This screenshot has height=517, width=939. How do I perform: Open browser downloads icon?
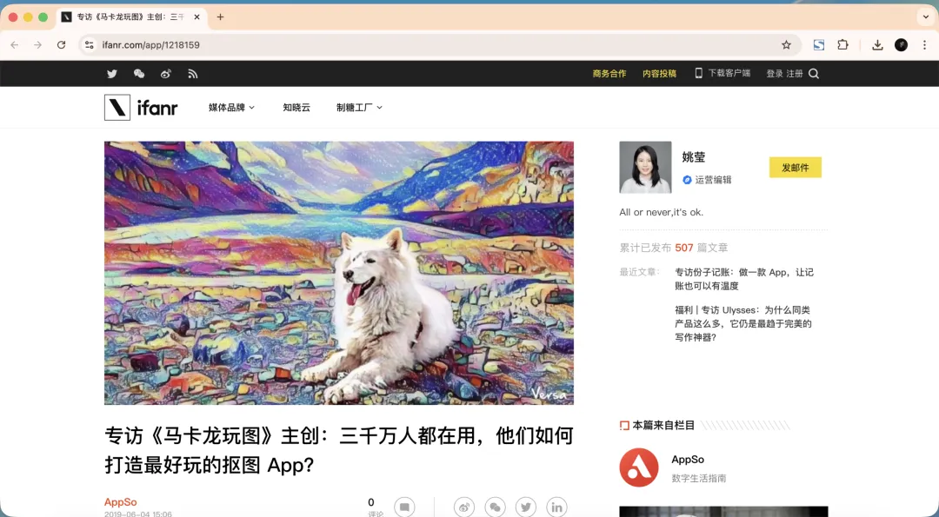coord(877,45)
